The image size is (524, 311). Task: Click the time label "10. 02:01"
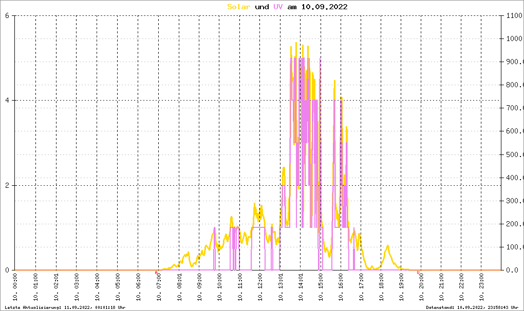pos(56,287)
